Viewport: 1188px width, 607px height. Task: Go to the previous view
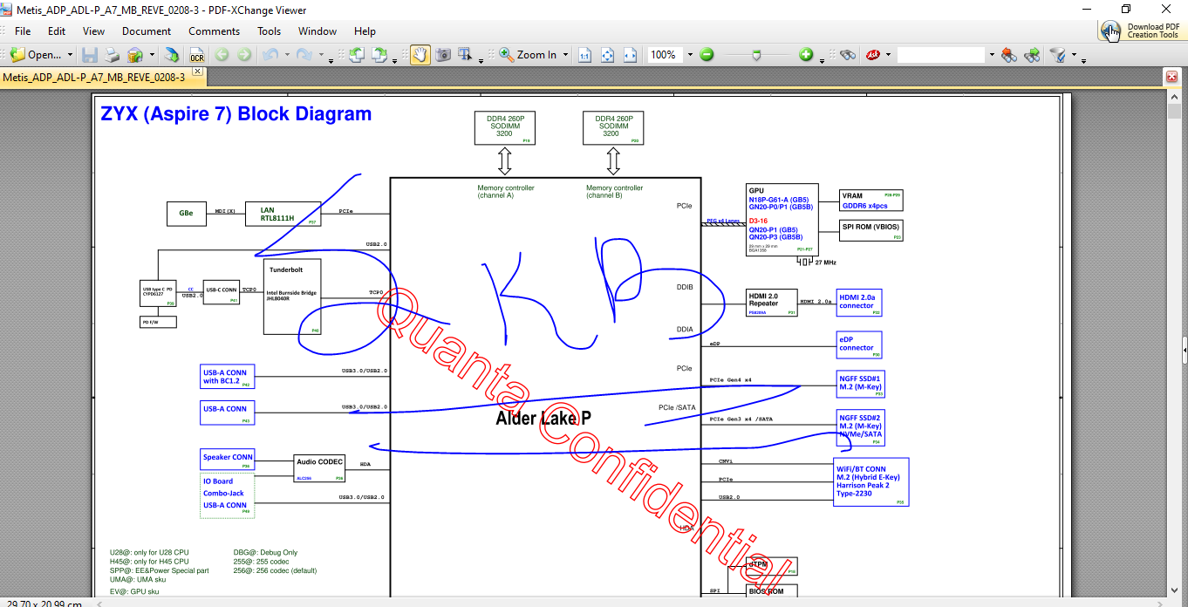click(222, 55)
